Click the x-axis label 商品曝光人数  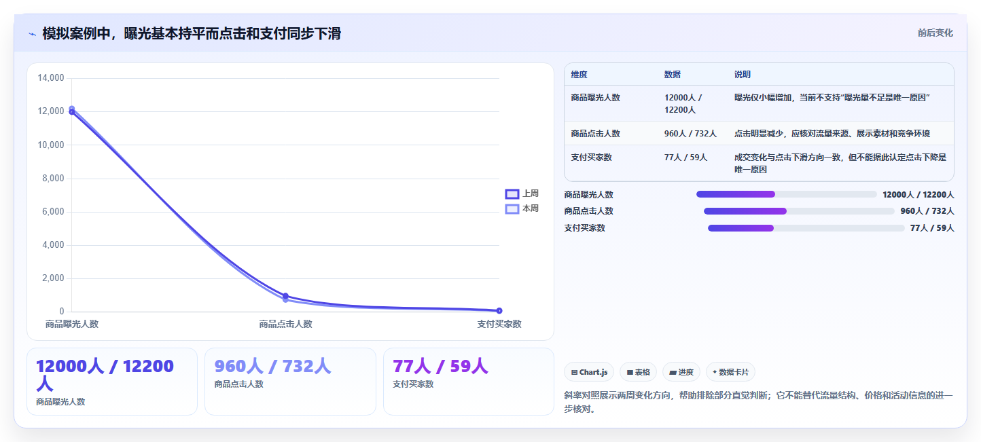(x=72, y=325)
